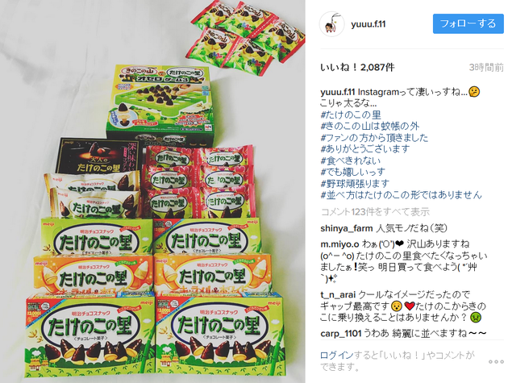
Task: Open hashtag #きのこの山は蚊帳の外
Action: click(370, 126)
